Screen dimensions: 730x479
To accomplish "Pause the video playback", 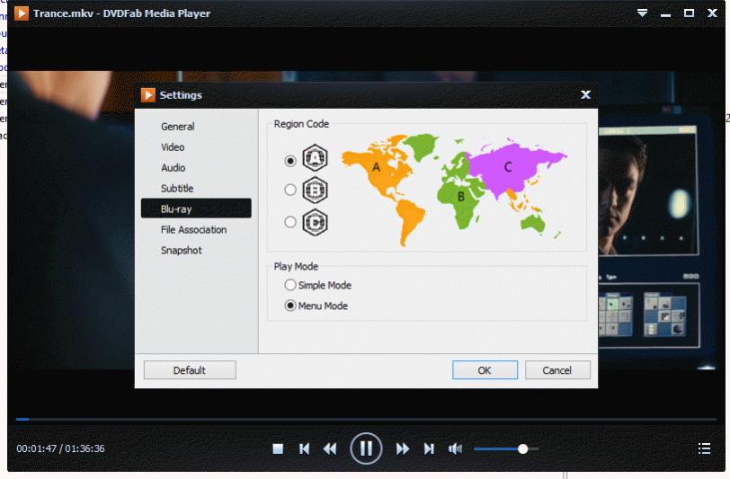I will tap(366, 448).
